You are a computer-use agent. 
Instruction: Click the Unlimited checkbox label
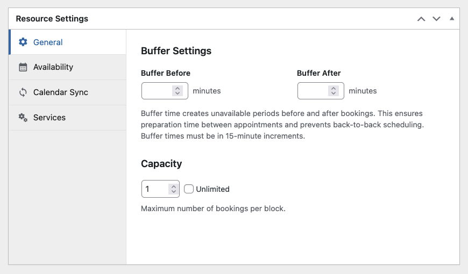[x=212, y=189]
